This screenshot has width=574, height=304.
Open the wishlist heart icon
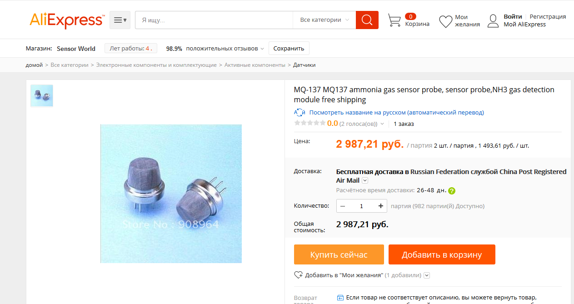445,21
